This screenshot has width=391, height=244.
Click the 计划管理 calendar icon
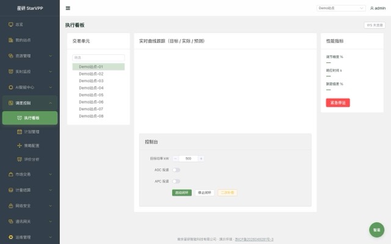(x=20, y=132)
